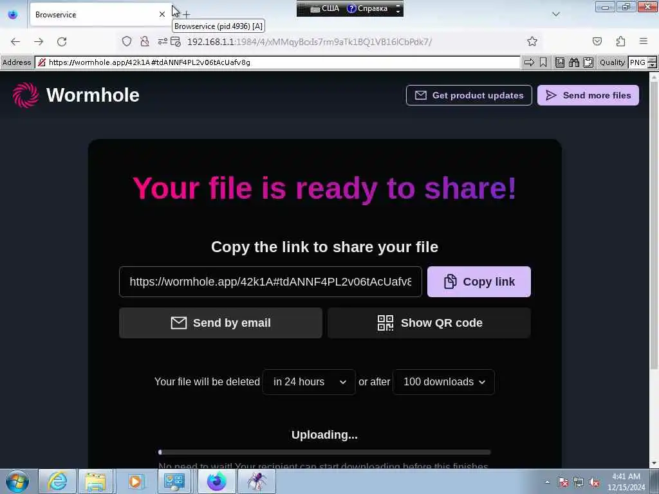Select the Browservice tab
Screen dimensions: 659x494
(100, 14)
